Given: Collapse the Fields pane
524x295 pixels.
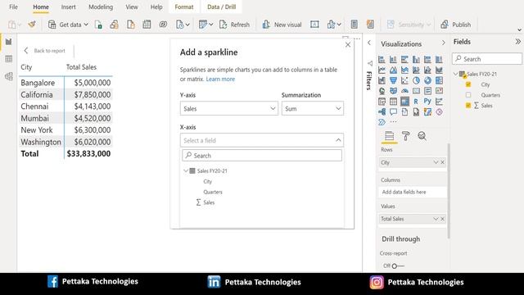Looking at the screenshot, I should point(517,42).
